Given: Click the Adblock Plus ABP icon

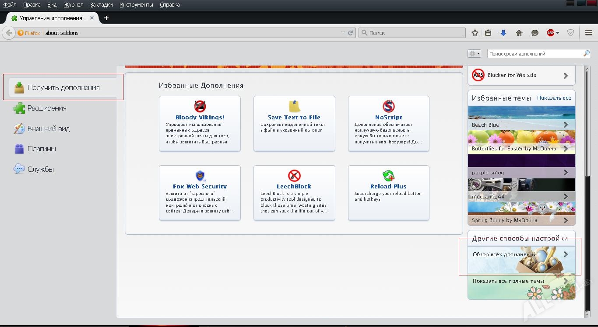Looking at the screenshot, I should (x=551, y=33).
